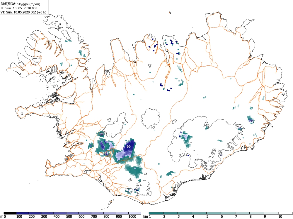The image size is (293, 219).
Task: Select the 600–700 m legend swatch
Action: click(85, 213)
